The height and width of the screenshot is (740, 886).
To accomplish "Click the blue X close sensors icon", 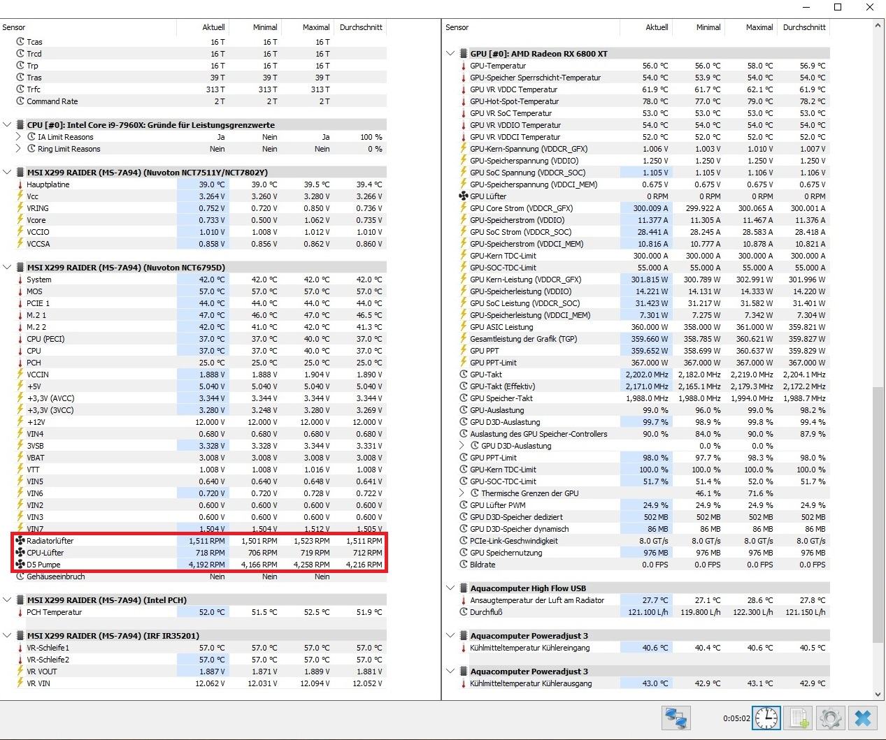I will pos(862,718).
